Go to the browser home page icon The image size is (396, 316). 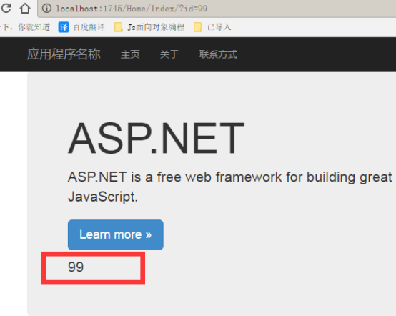(x=25, y=9)
